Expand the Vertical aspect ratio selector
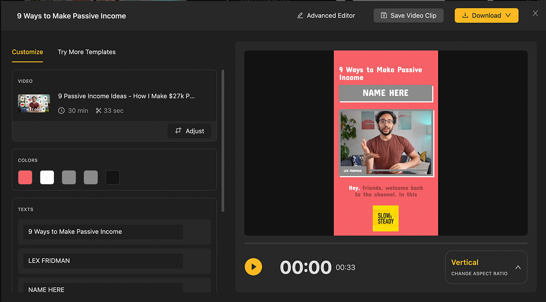This screenshot has width=546, height=302. (486, 267)
